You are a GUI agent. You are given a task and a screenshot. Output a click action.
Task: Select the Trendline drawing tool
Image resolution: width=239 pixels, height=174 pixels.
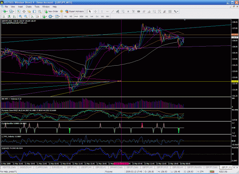[112, 11]
